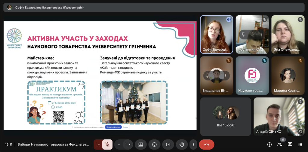Open the emoji reactions button

pyautogui.click(x=154, y=144)
